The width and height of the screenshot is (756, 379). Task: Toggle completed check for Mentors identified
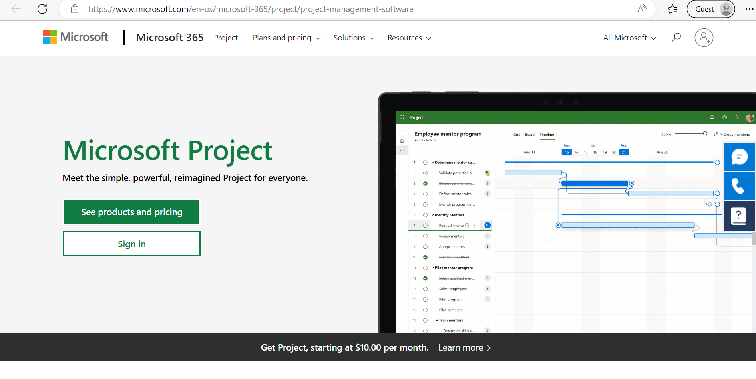[x=426, y=257]
